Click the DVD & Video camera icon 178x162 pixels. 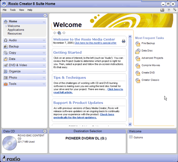6,65
